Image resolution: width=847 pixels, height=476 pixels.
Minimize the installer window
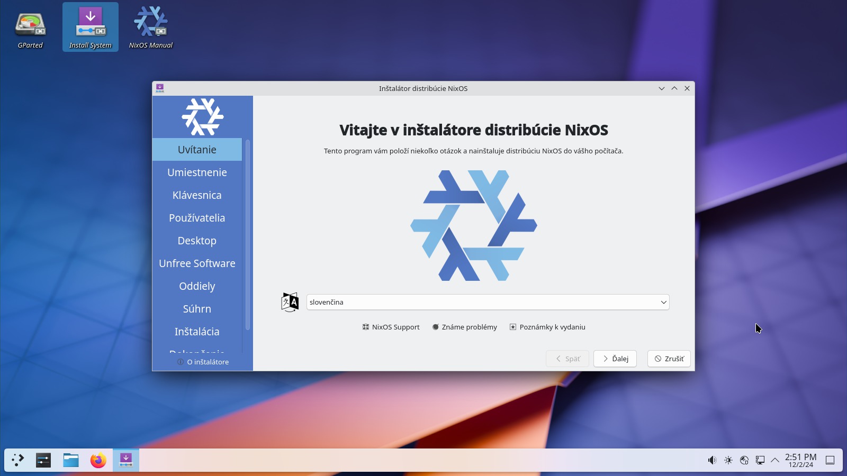[662, 88]
